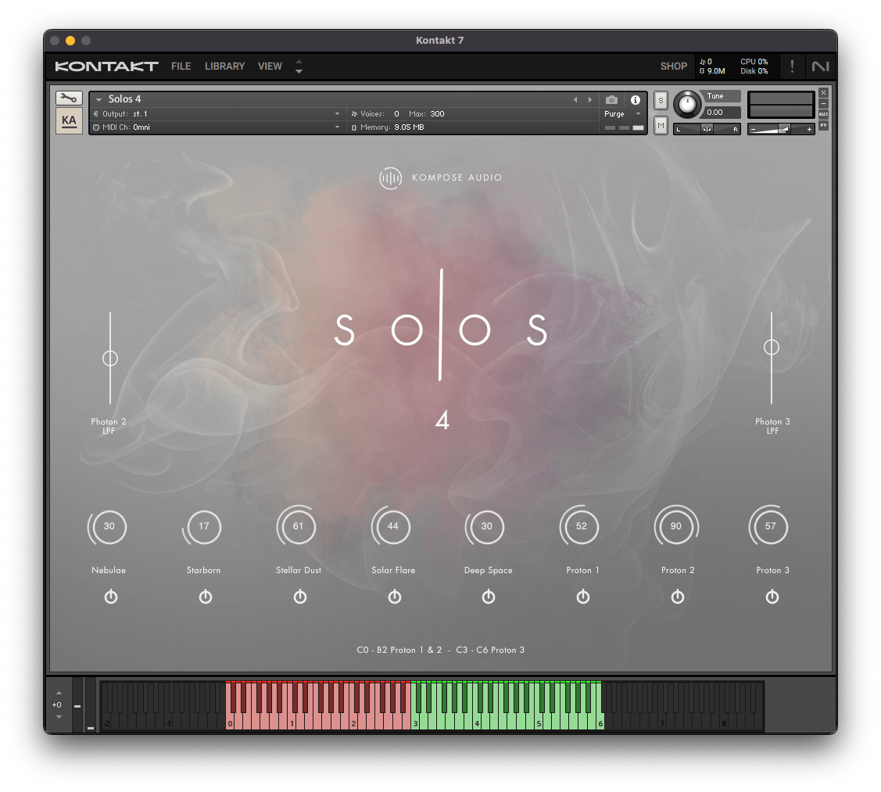Open the instrument info icon

636,100
